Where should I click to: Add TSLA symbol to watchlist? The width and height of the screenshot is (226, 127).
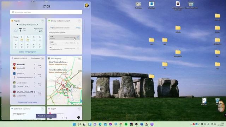[78, 37]
